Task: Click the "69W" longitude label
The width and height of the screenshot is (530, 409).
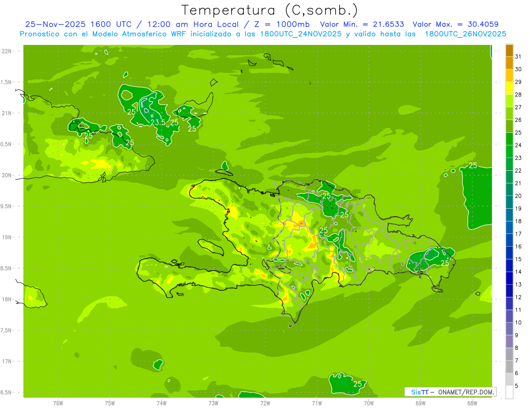Action: 420,403
